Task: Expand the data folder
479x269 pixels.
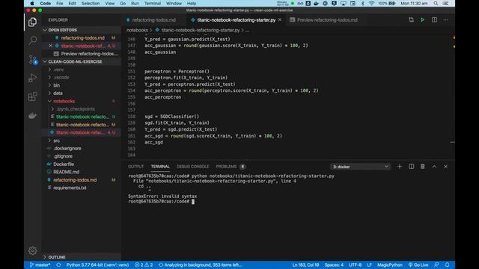Action: pos(58,93)
